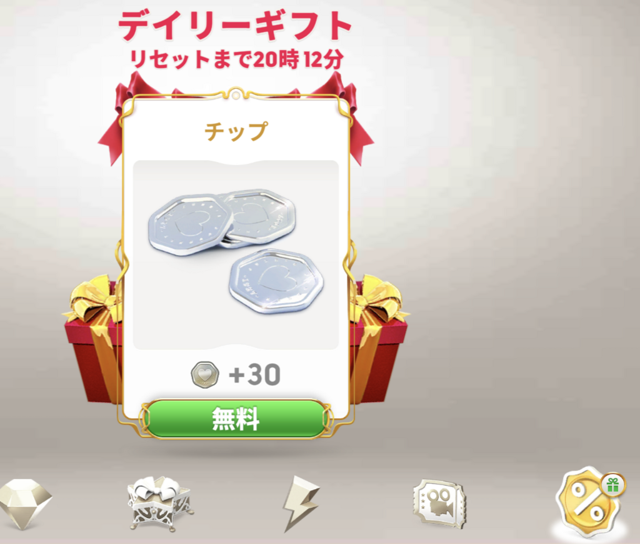The height and width of the screenshot is (544, 640).
Task: Select the lightning bolt energy tab
Action: pos(301,504)
